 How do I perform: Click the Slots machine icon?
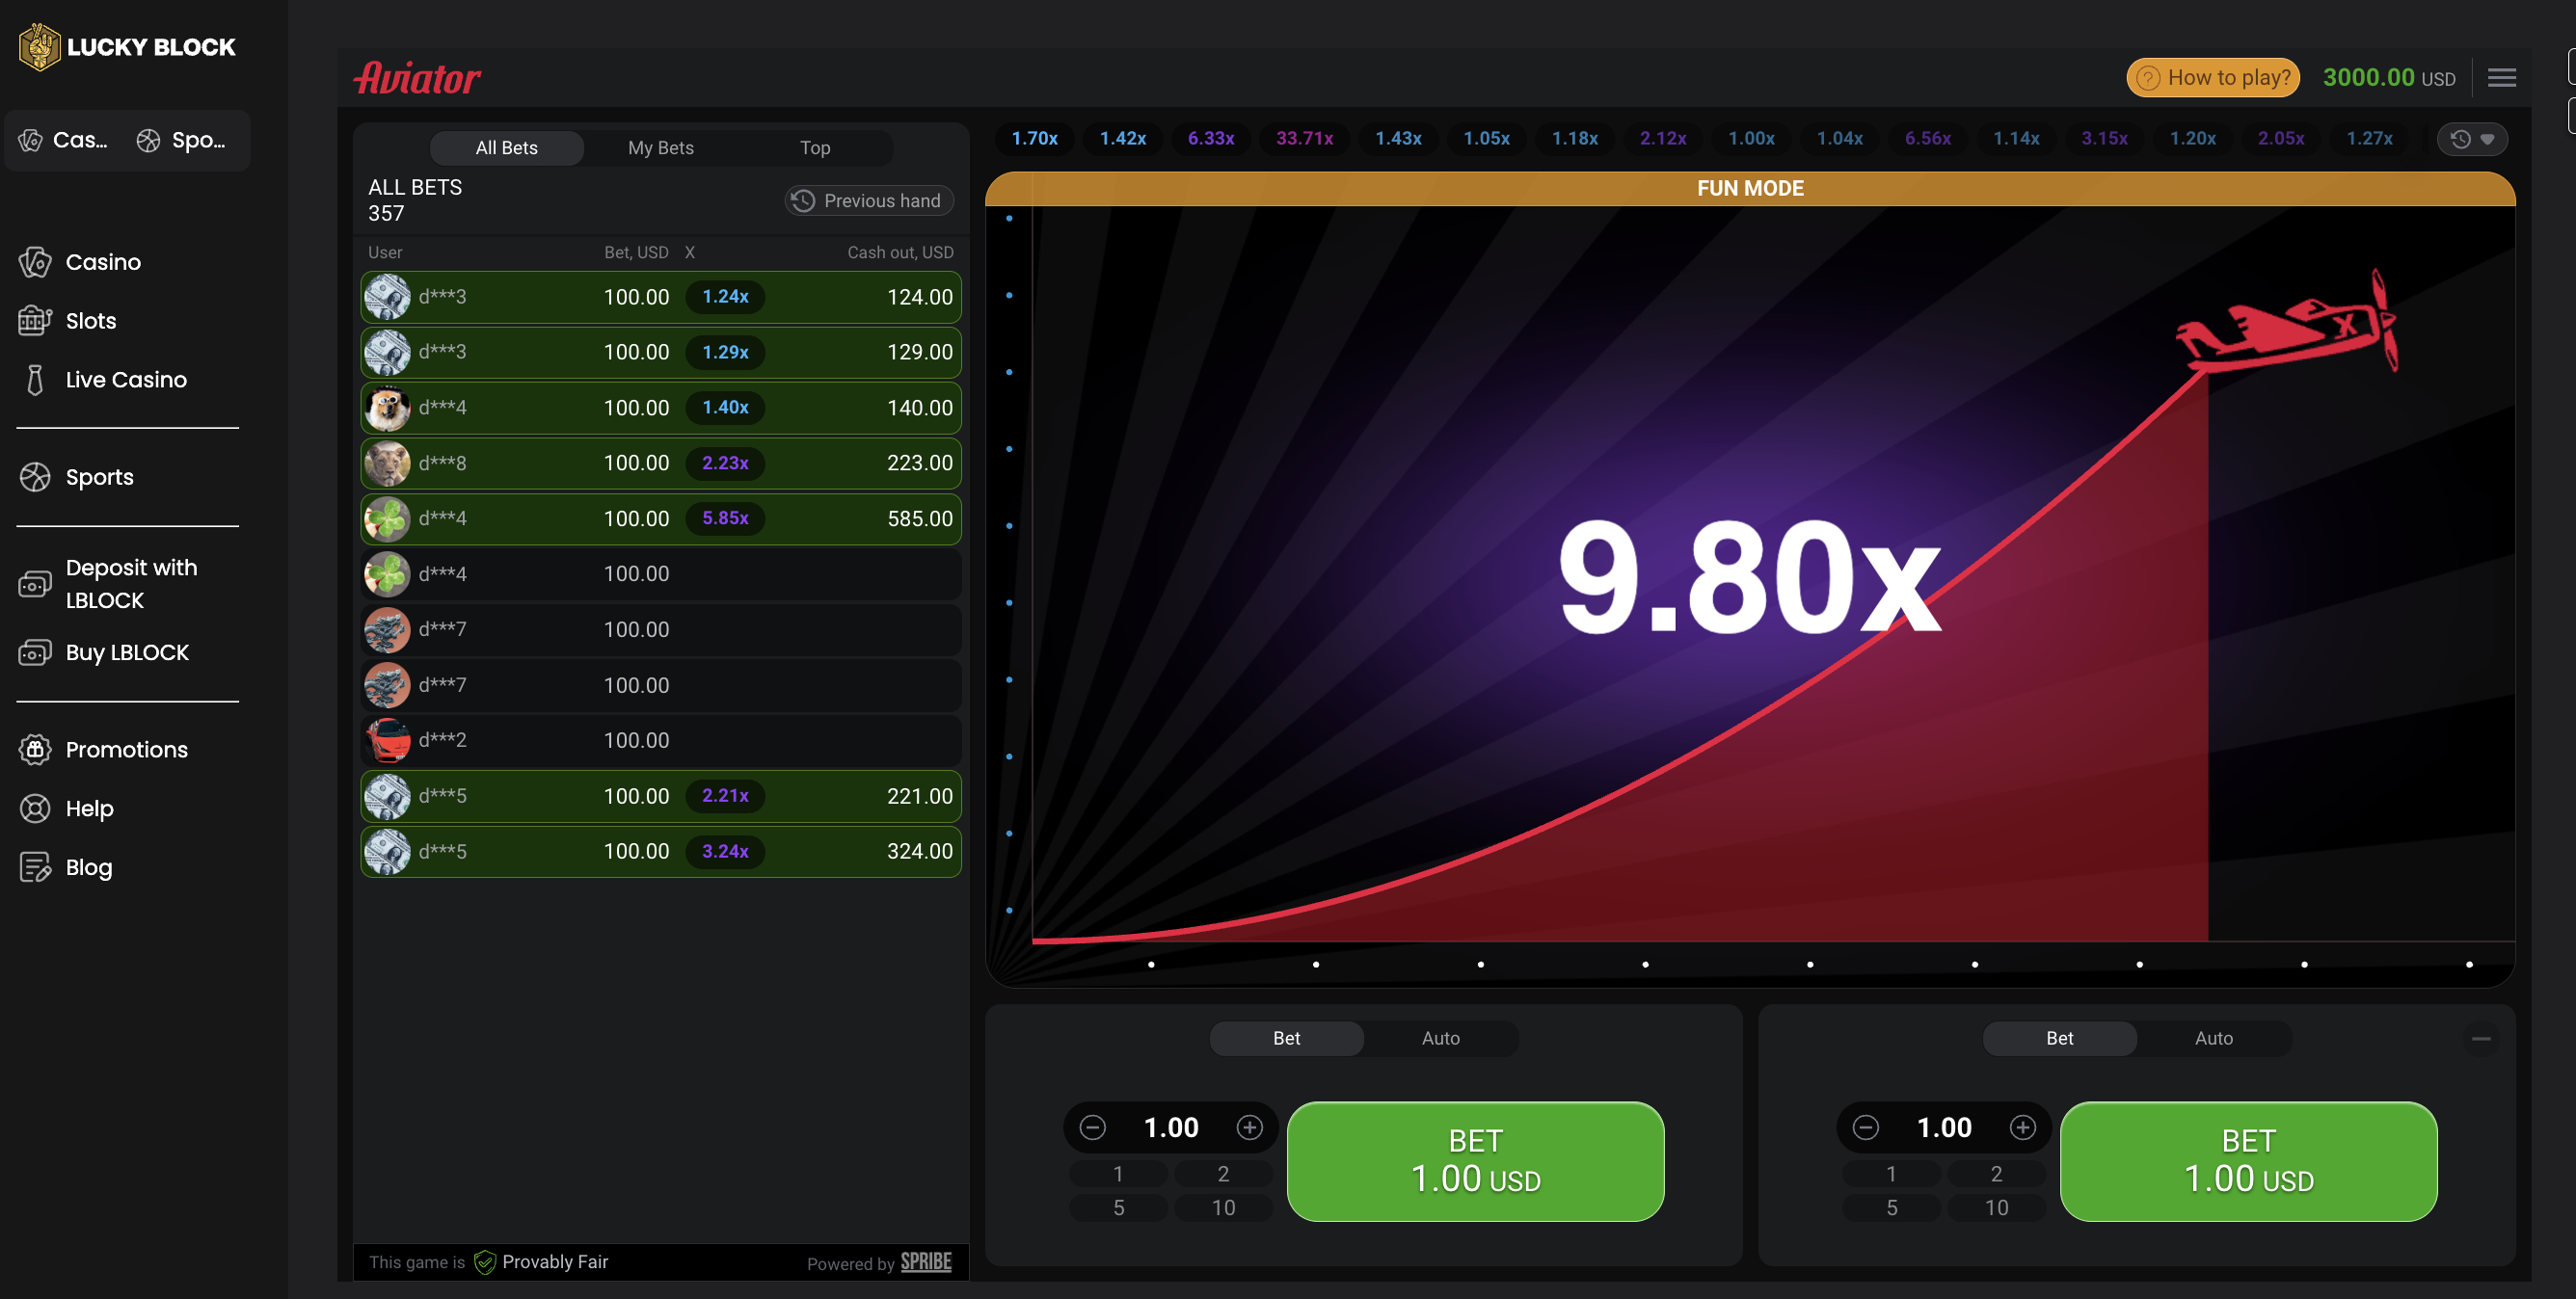(35, 321)
